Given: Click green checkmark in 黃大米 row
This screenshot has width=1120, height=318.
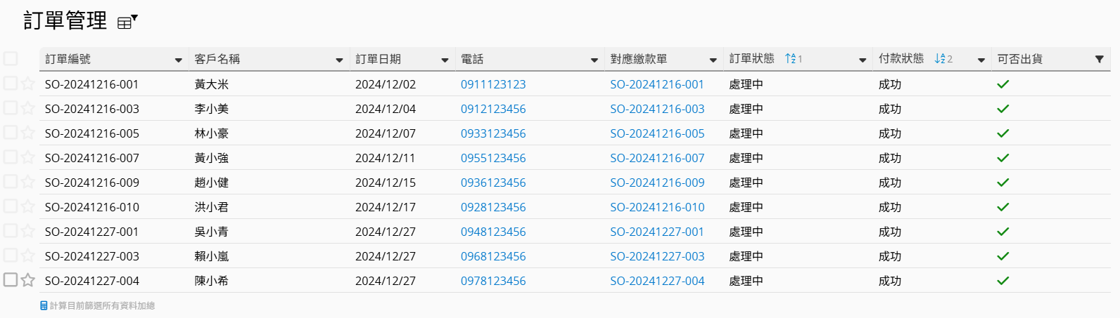Looking at the screenshot, I should 1003,84.
